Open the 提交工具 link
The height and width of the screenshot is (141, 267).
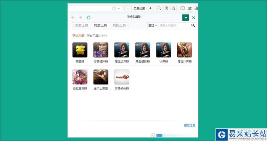click(190, 125)
